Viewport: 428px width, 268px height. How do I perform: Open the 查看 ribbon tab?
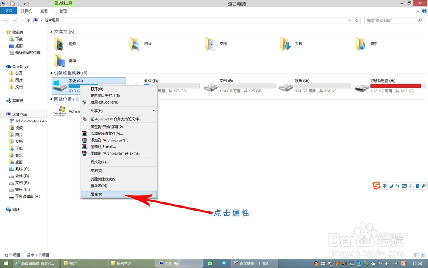click(x=44, y=11)
